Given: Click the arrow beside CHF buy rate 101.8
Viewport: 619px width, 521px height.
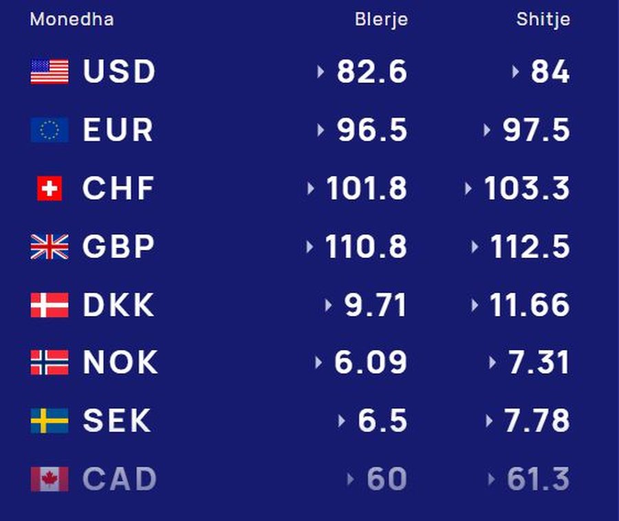Looking at the screenshot, I should 311,189.
